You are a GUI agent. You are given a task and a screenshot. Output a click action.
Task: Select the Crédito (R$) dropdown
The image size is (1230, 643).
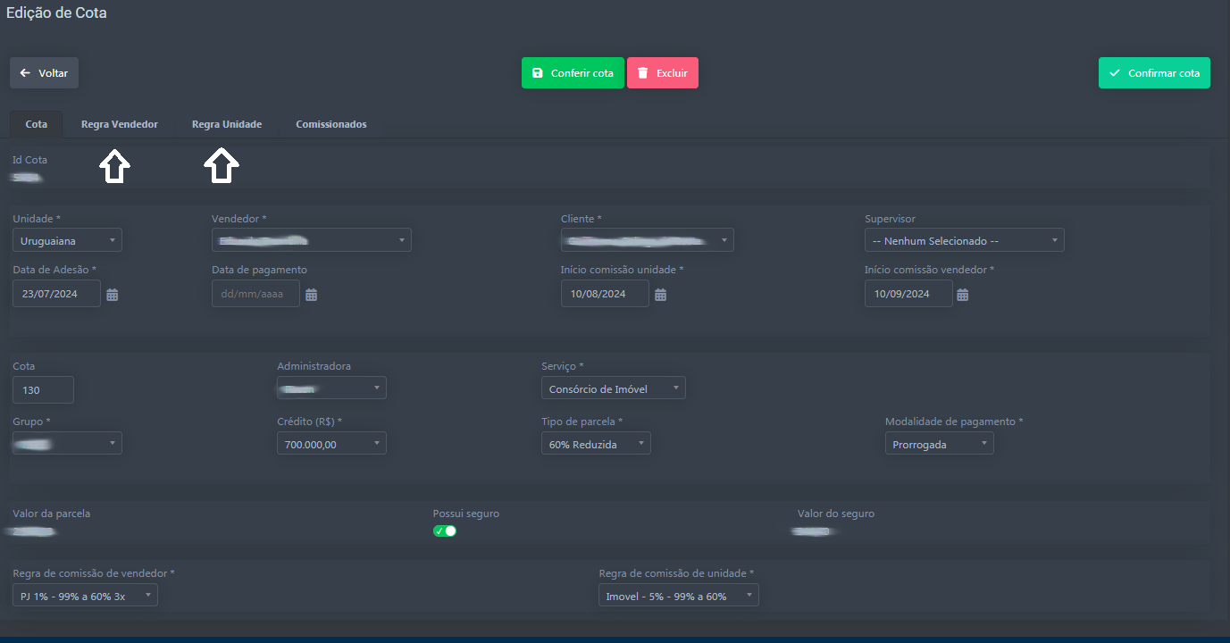(331, 444)
